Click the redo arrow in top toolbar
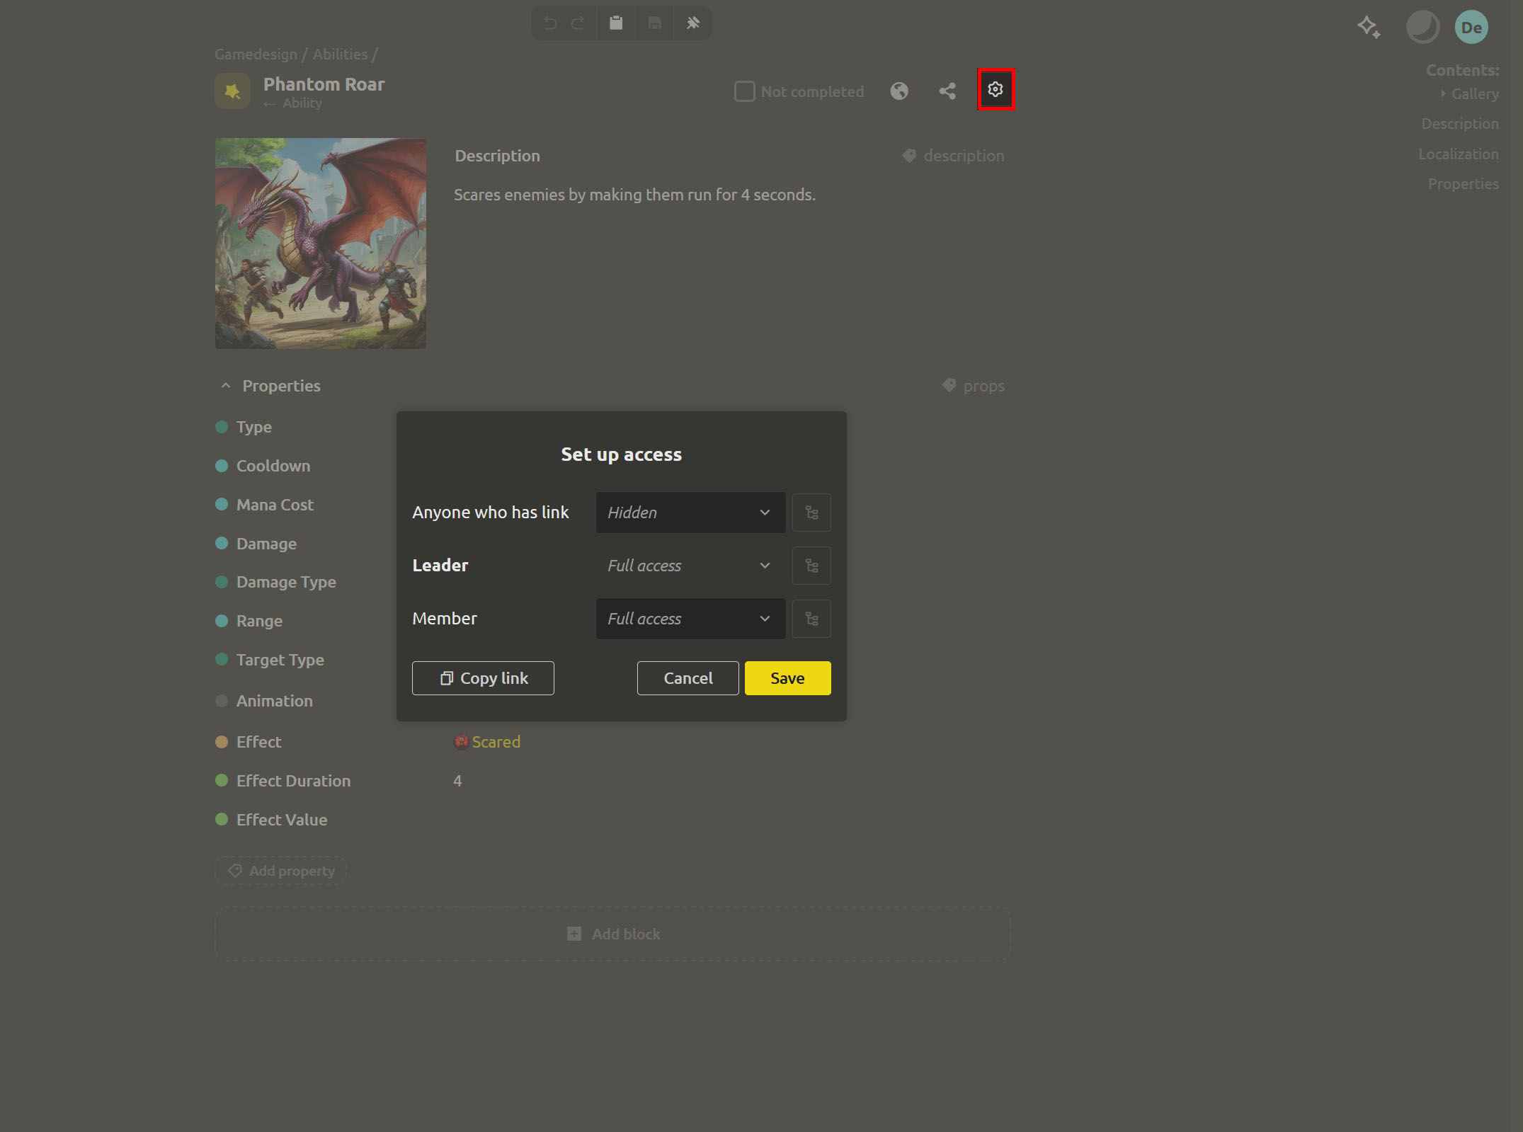The image size is (1523, 1132). (x=578, y=23)
